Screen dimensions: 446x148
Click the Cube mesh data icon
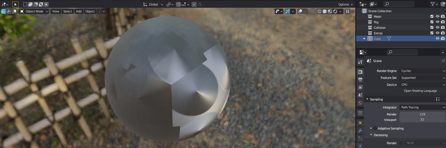tap(389, 39)
